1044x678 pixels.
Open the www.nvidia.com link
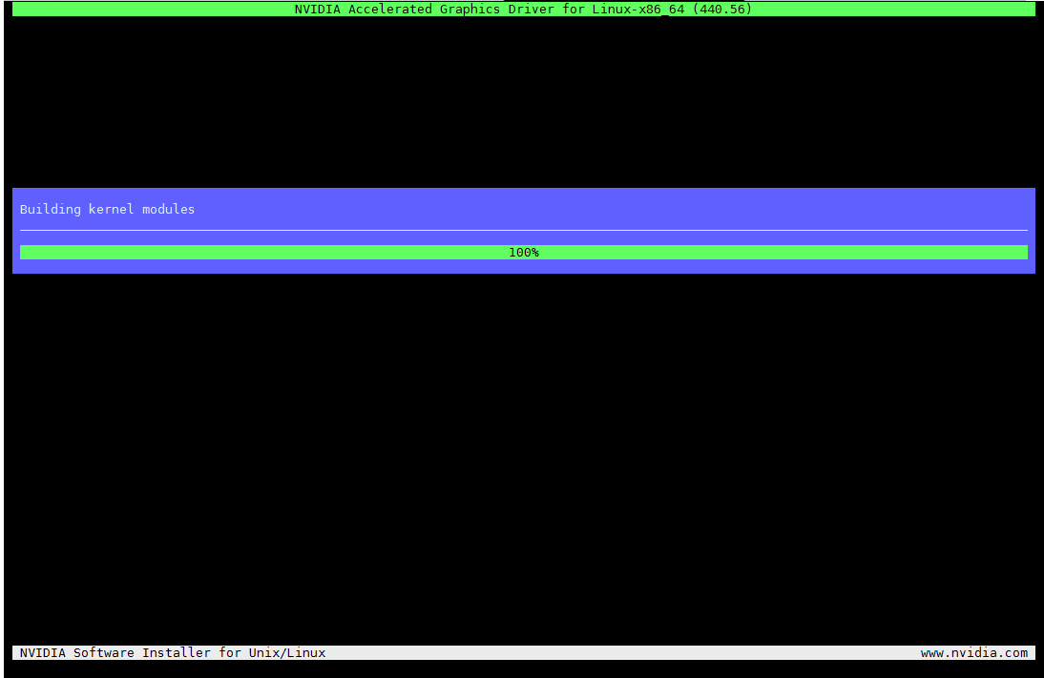coord(972,653)
